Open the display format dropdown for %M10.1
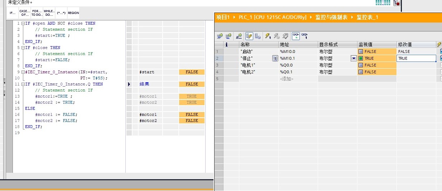The image size is (442, 191). click(x=354, y=58)
